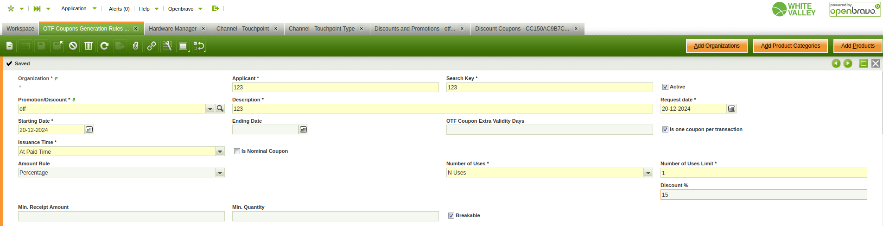Click the quick launch forward icon

click(x=37, y=8)
